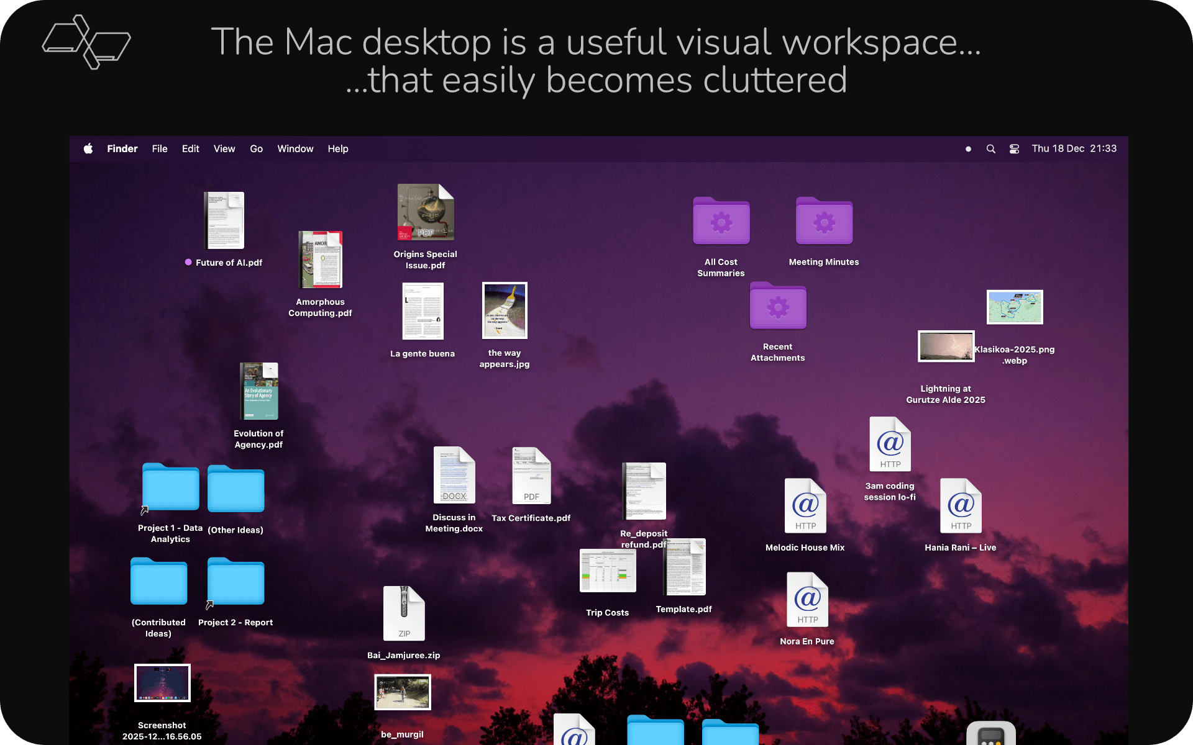Click the date and time in menu bar
Viewport: 1193px width, 745px height.
click(1074, 149)
